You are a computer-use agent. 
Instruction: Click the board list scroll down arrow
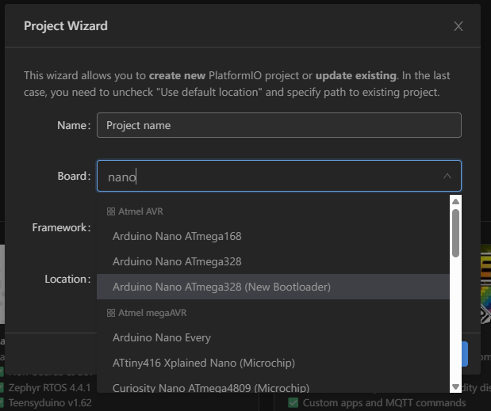coord(455,386)
